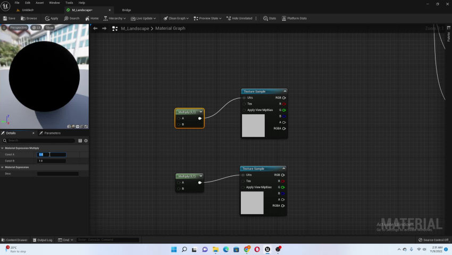This screenshot has height=255, width=452.
Task: Click lower Texture Sample preview thumbnail
Action: 252,203
